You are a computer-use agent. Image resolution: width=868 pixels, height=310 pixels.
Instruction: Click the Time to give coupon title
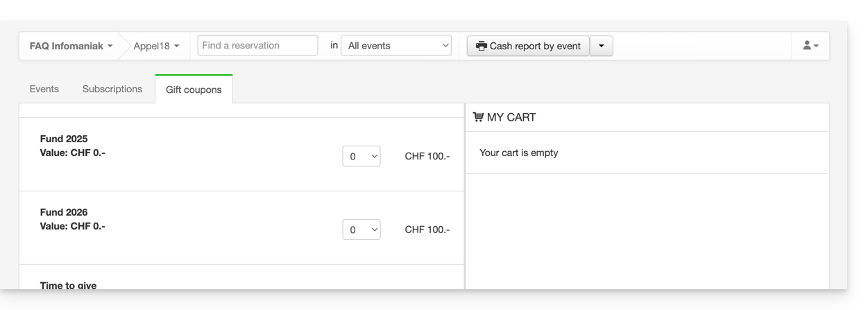tap(68, 285)
